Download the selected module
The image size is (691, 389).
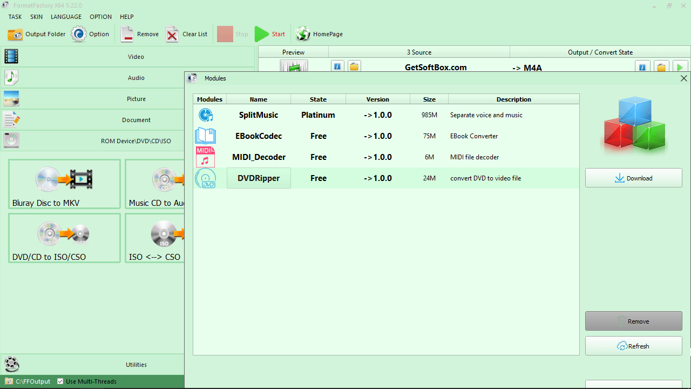(634, 178)
